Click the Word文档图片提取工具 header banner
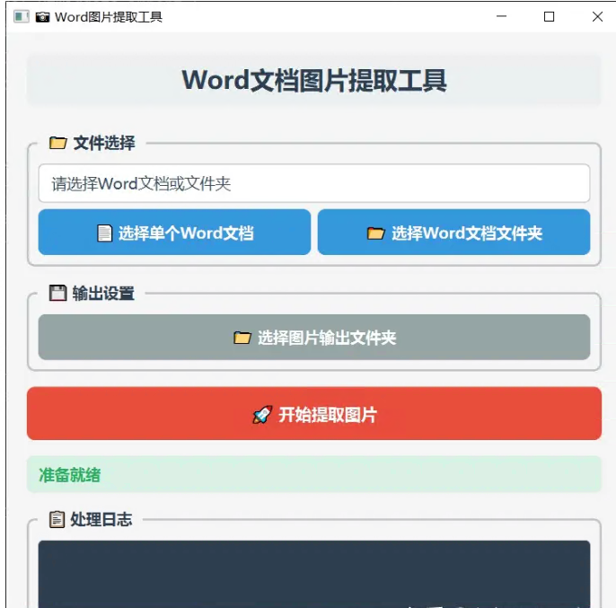Image resolution: width=616 pixels, height=608 pixels. 313,80
